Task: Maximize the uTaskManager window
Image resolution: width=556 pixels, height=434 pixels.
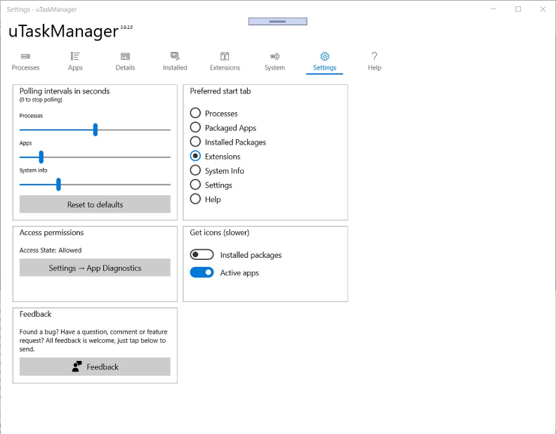Action: coord(518,9)
